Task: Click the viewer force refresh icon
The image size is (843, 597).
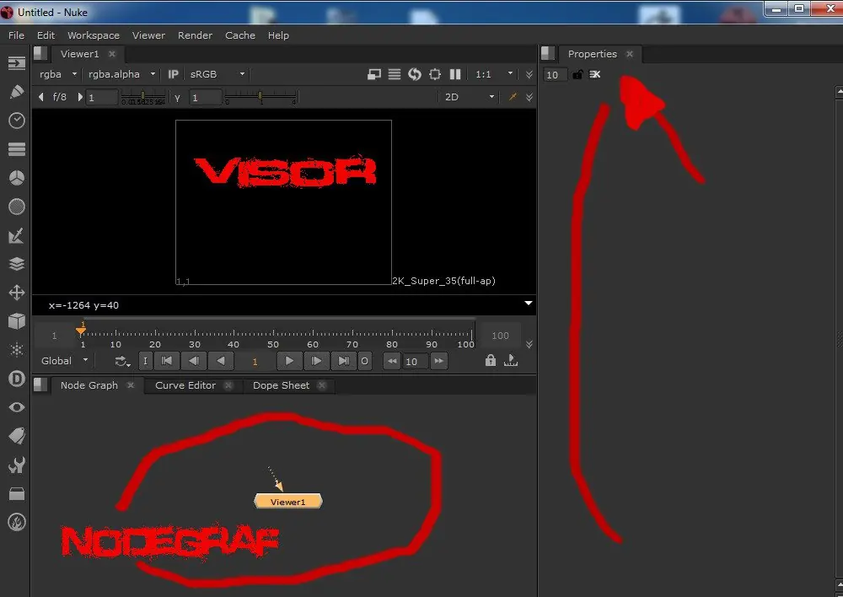Action: [x=415, y=74]
